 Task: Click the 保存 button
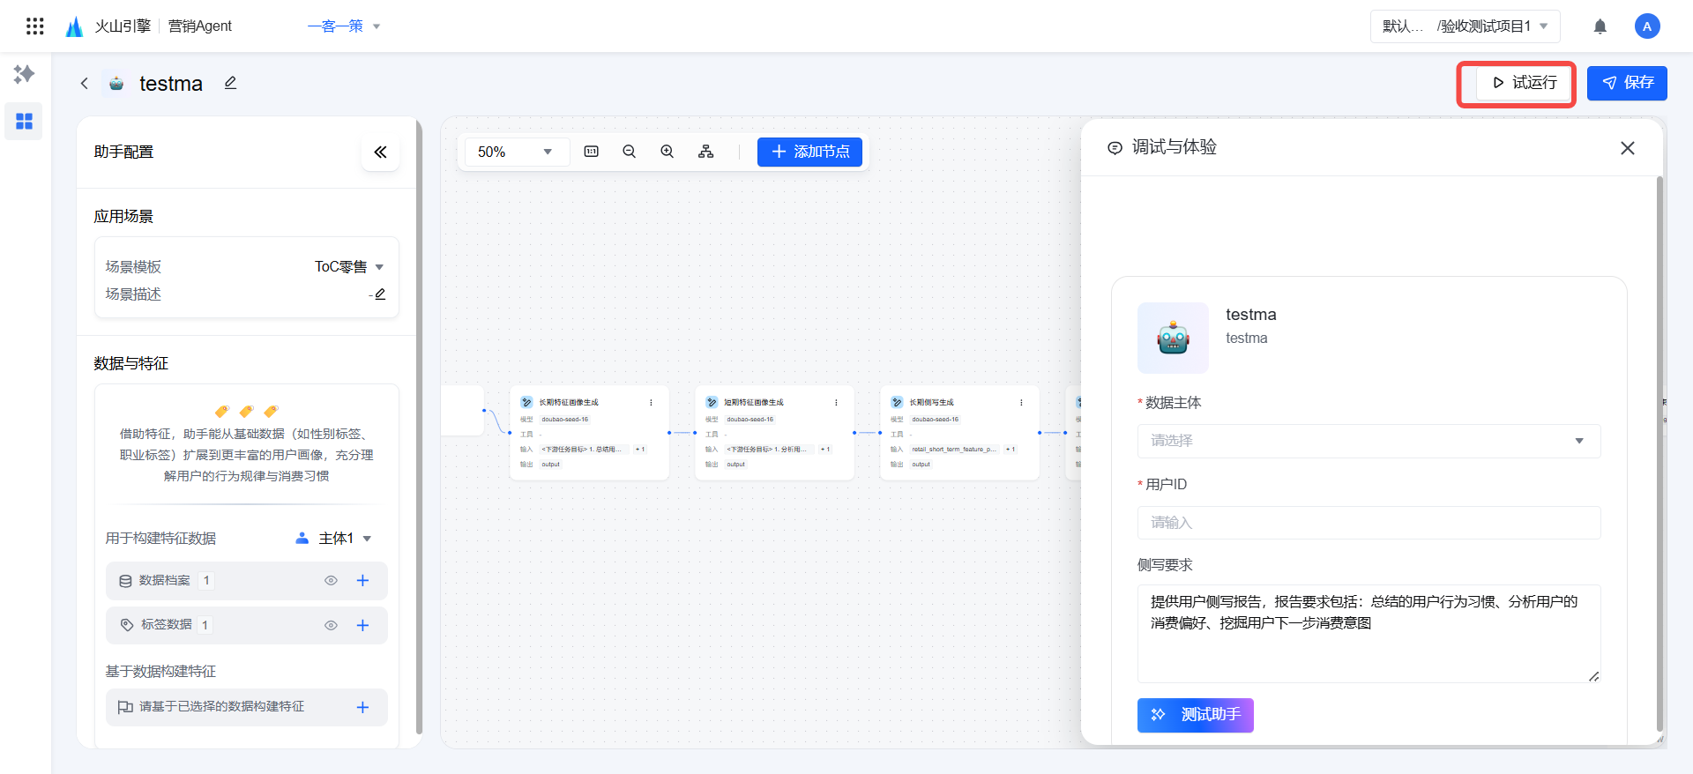click(1627, 83)
